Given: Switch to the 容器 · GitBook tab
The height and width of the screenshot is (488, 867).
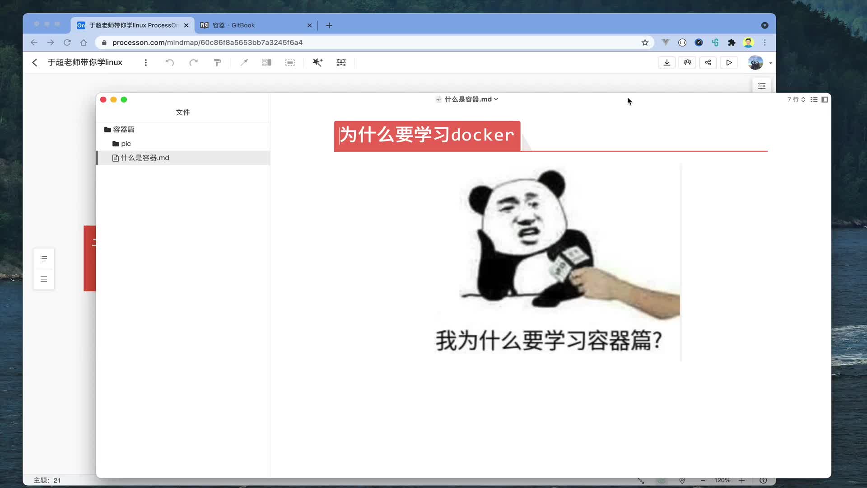Looking at the screenshot, I should (x=255, y=25).
